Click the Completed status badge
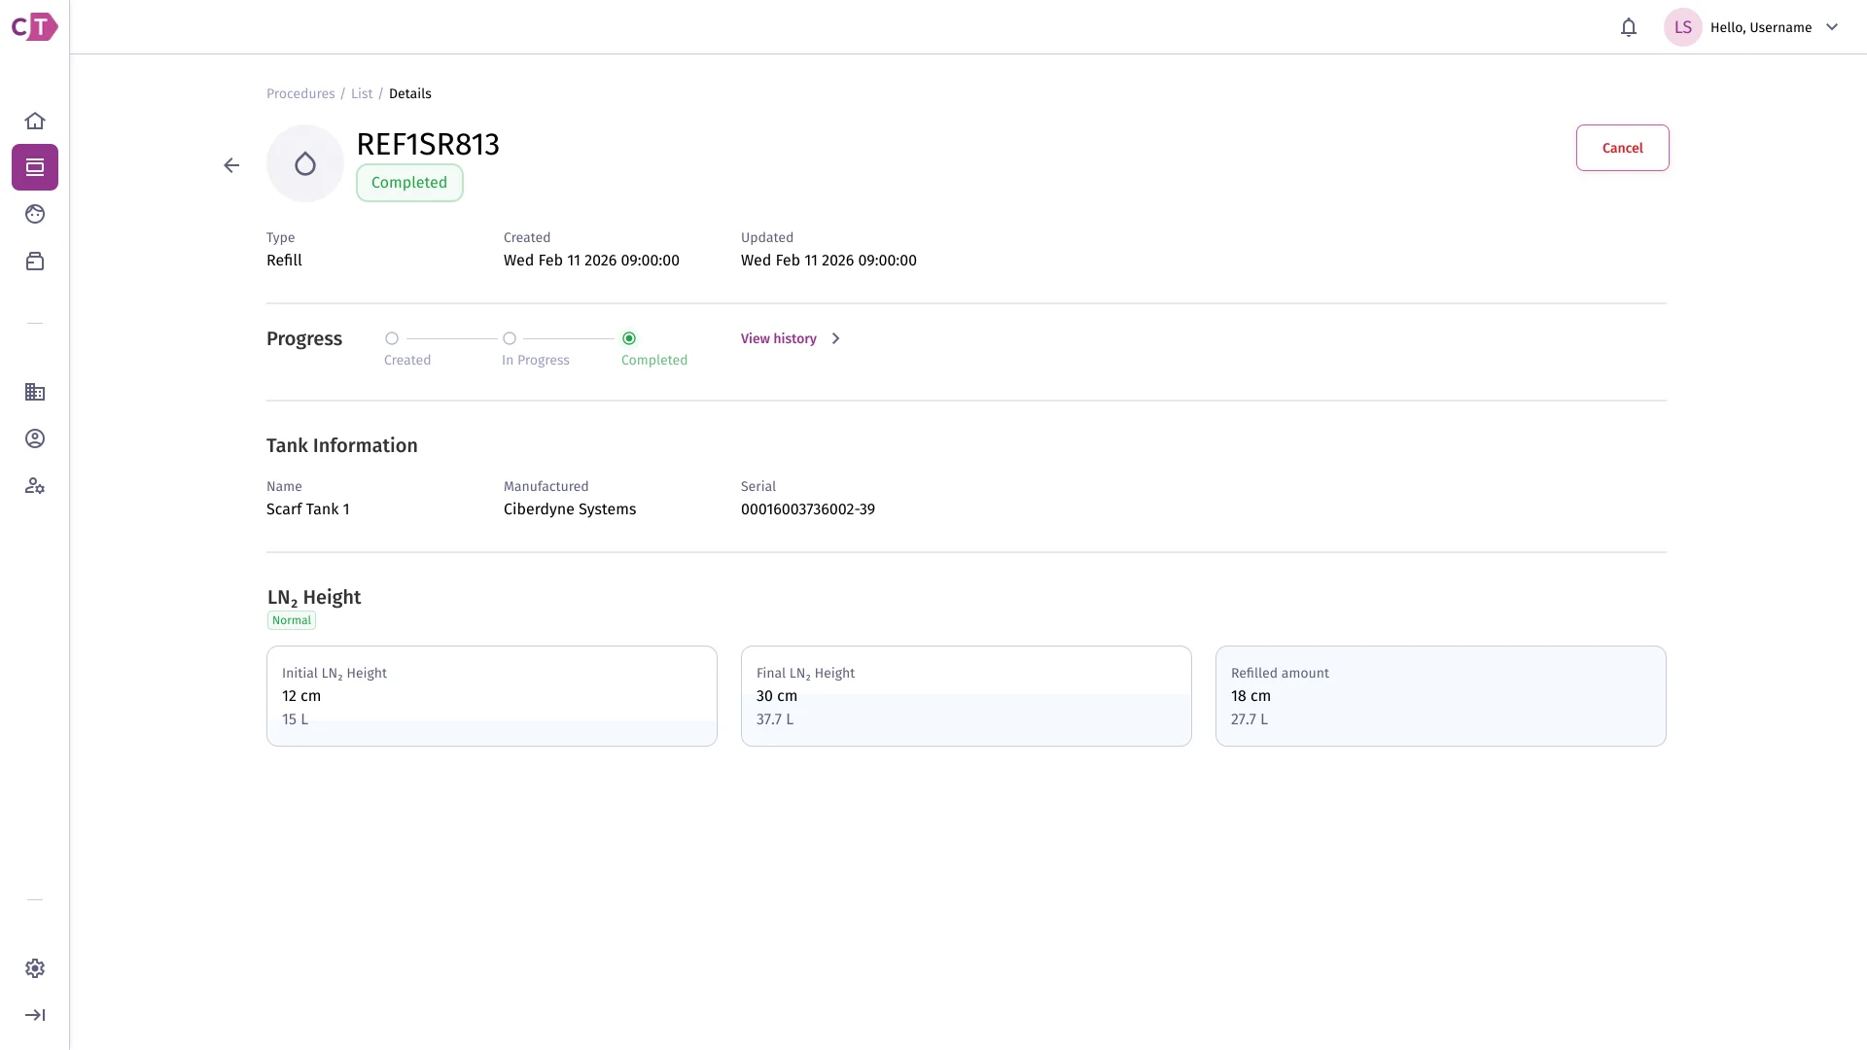This screenshot has width=1867, height=1050. tap(409, 183)
